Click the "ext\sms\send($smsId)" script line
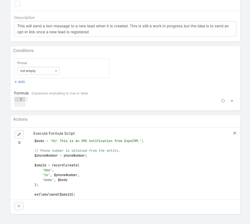This screenshot has height=224, width=250. click(55, 195)
